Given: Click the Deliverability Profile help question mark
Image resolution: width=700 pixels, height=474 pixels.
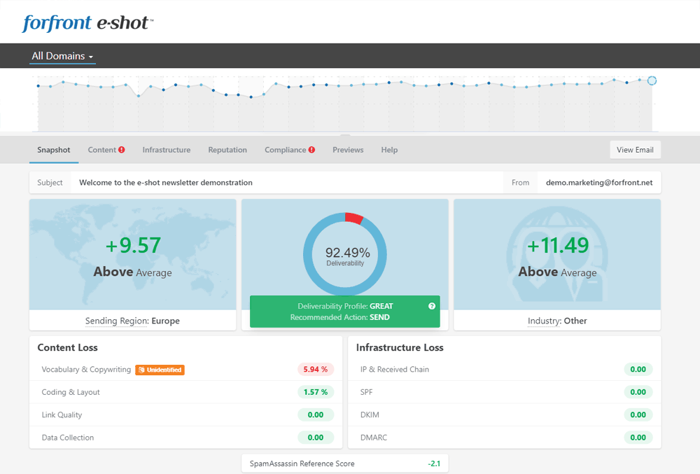Looking at the screenshot, I should [432, 306].
